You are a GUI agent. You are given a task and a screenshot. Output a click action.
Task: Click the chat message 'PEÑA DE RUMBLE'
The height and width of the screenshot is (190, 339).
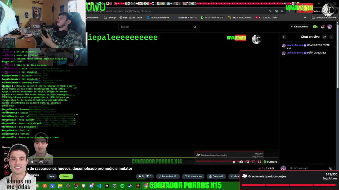[x=317, y=53]
